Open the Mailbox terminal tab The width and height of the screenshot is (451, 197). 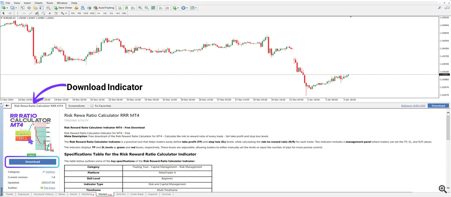(x=87, y=194)
